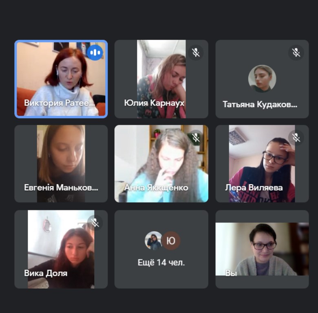The width and height of the screenshot is (318, 313).
Task: Click the 'Евгенія Маньков...' name label
Action: point(61,187)
